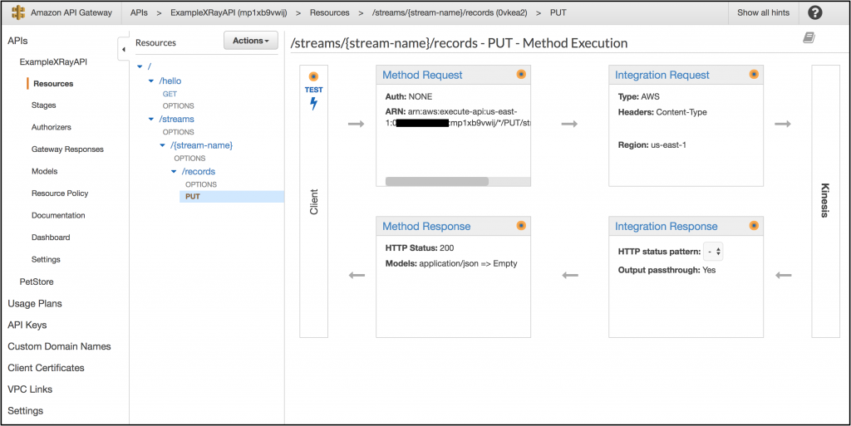The width and height of the screenshot is (851, 426).
Task: Click the hint dot on Integration Response
Action: [x=753, y=226]
